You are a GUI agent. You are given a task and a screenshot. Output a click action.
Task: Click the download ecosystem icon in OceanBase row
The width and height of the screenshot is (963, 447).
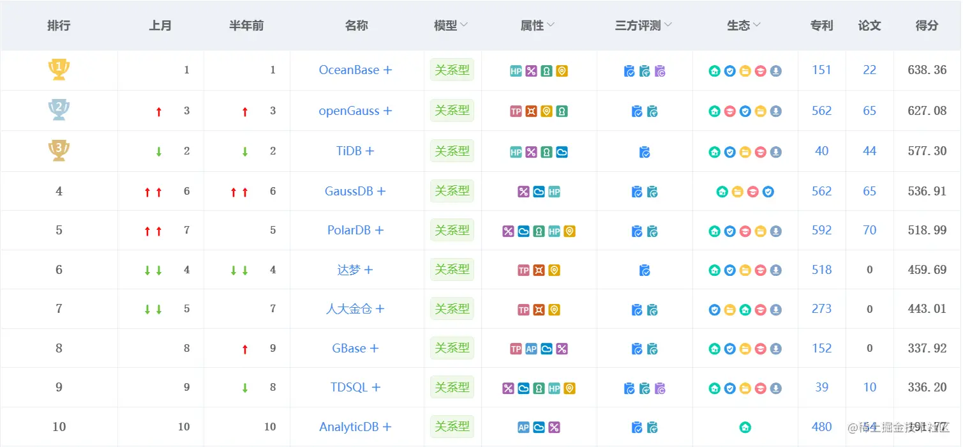(776, 71)
